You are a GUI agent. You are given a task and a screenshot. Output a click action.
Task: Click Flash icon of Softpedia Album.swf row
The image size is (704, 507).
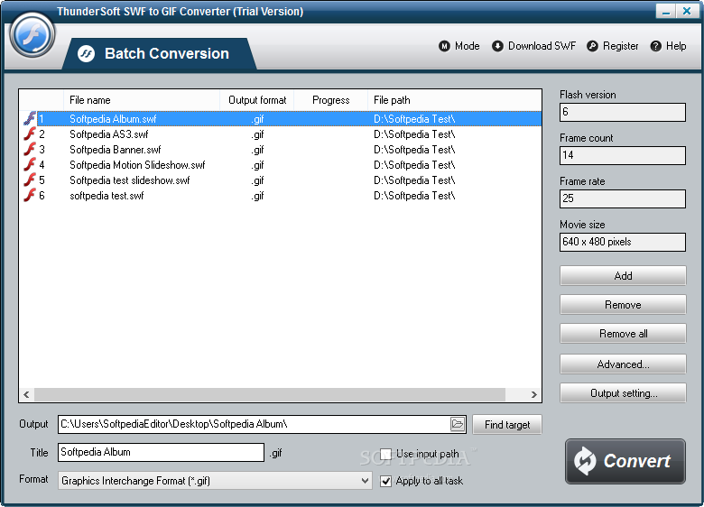[30, 118]
